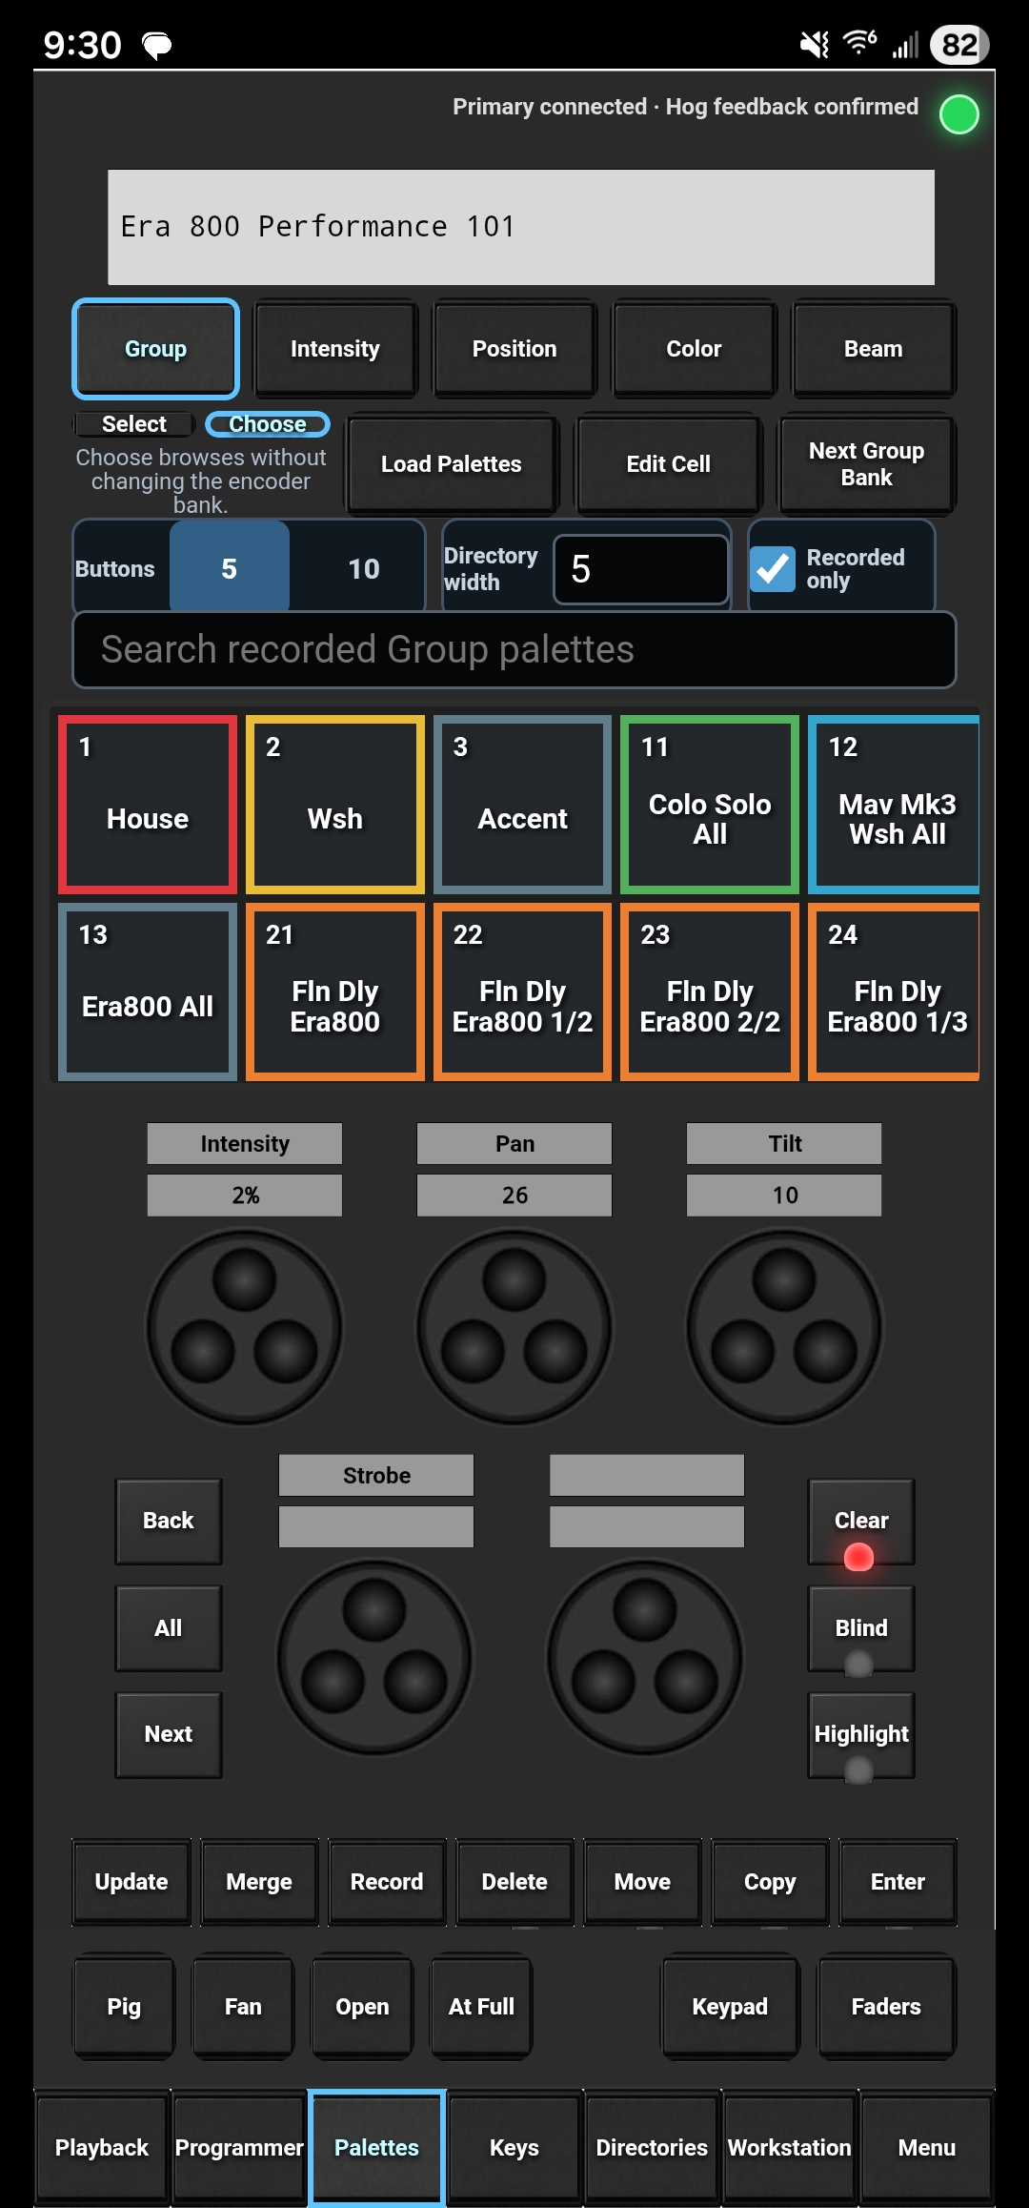Open the Directories page
The image size is (1029, 2208).
coord(652,2148)
